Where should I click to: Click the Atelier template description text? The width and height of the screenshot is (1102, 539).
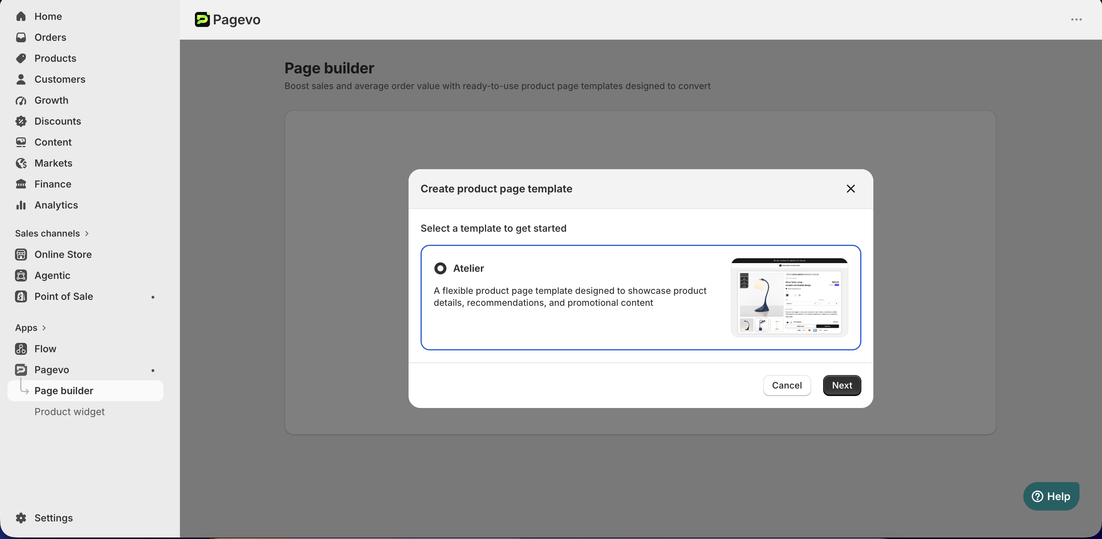click(x=570, y=296)
